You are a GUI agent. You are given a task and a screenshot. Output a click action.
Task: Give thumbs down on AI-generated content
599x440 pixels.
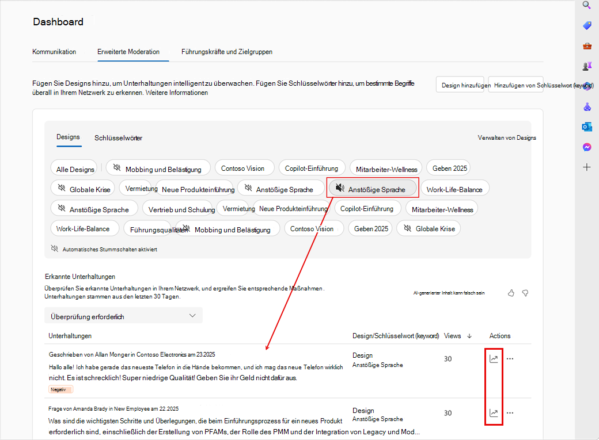tap(525, 293)
